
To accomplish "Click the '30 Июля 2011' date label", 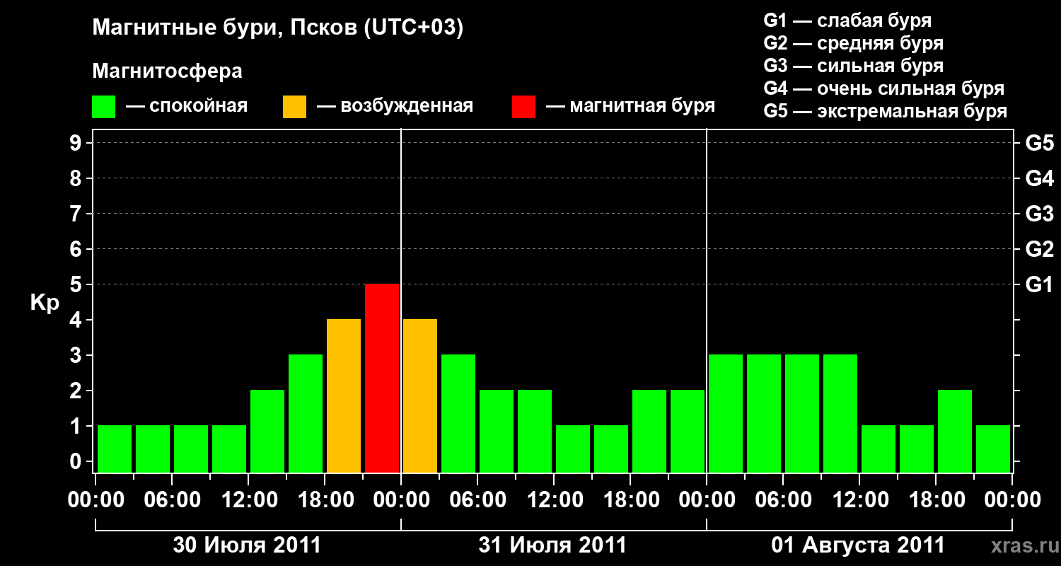I will tap(248, 545).
